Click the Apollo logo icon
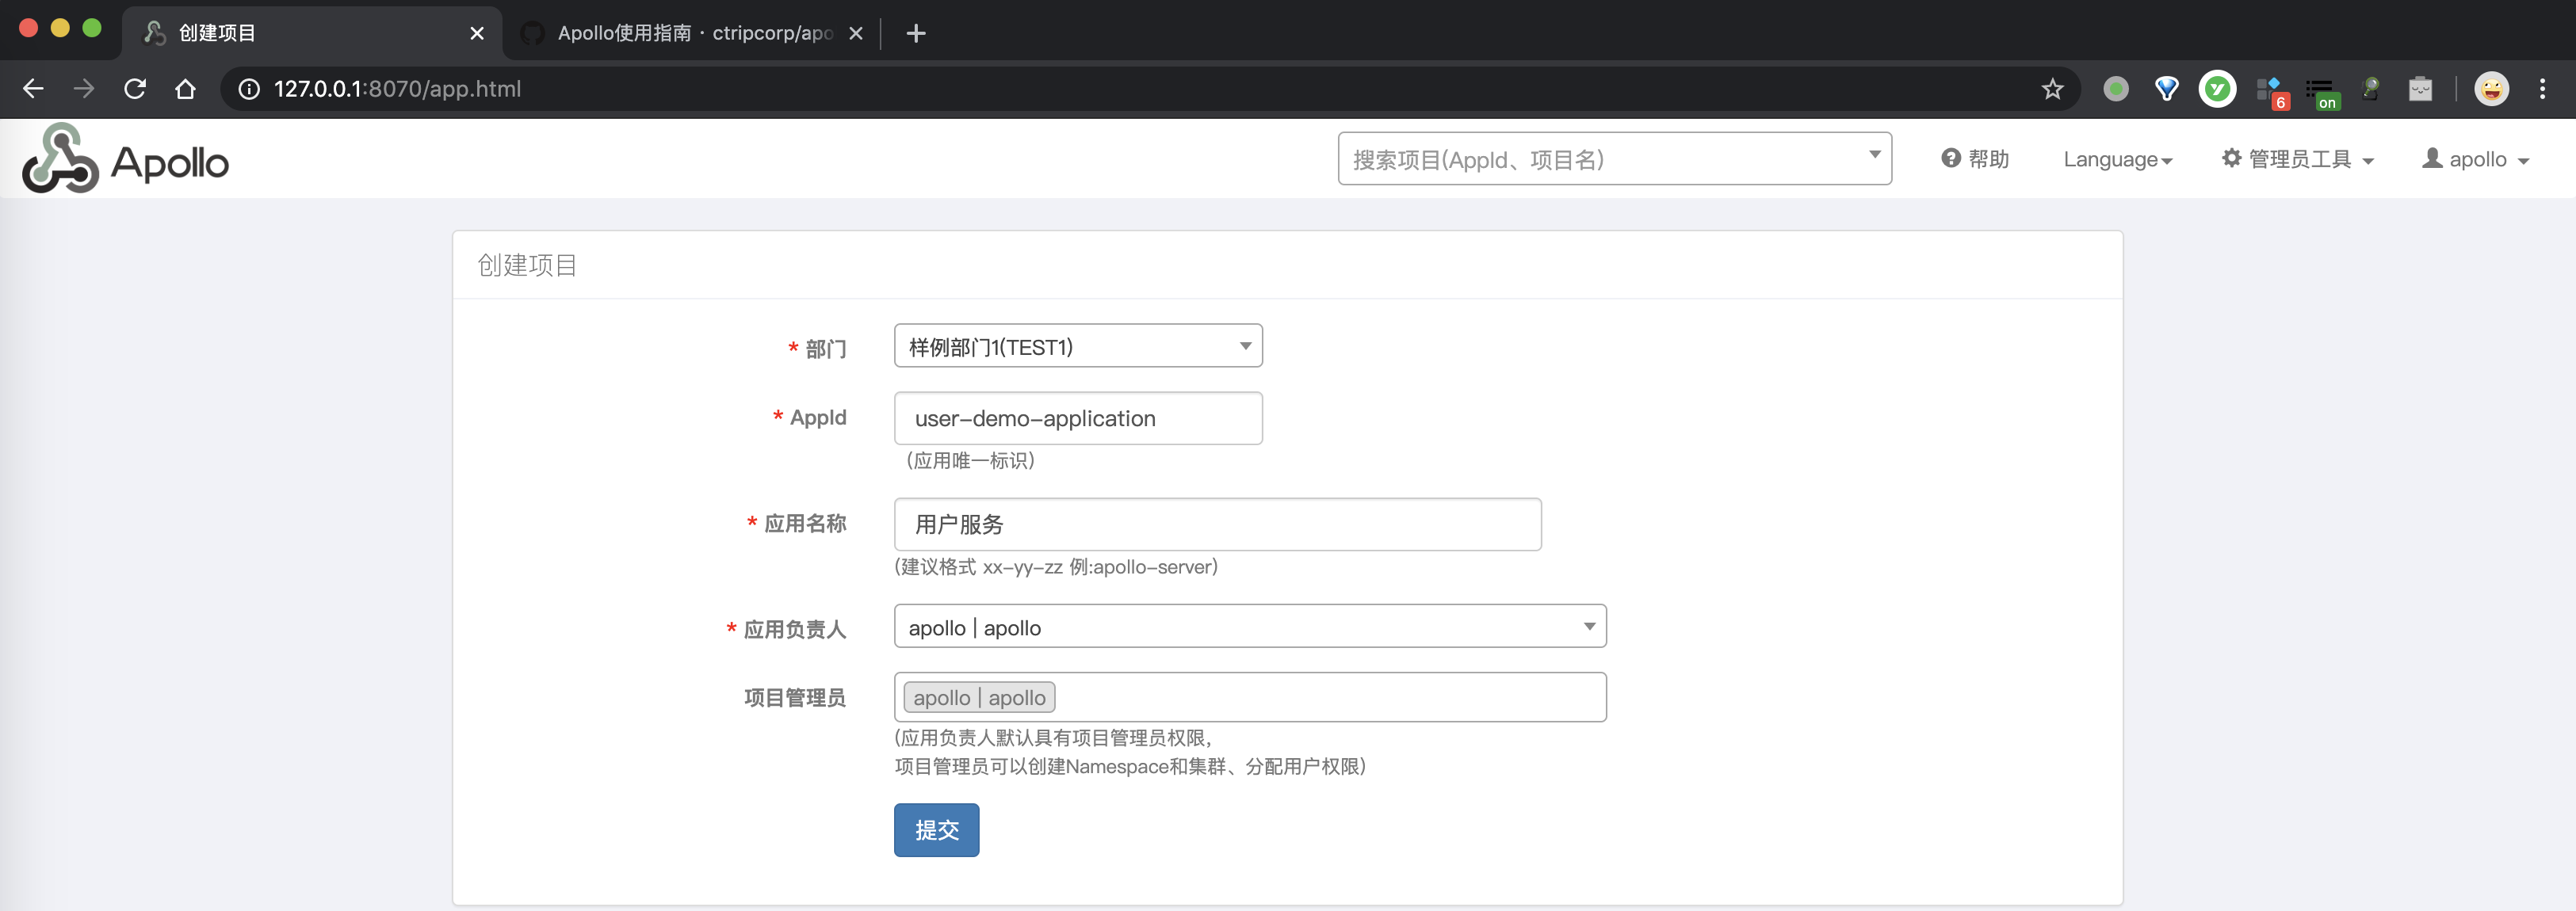This screenshot has height=911, width=2576. click(60, 160)
